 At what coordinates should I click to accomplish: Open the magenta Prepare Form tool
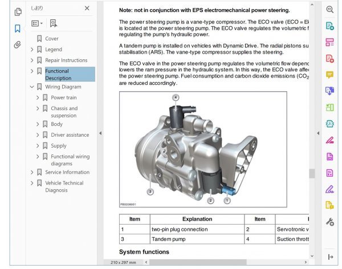(330, 173)
